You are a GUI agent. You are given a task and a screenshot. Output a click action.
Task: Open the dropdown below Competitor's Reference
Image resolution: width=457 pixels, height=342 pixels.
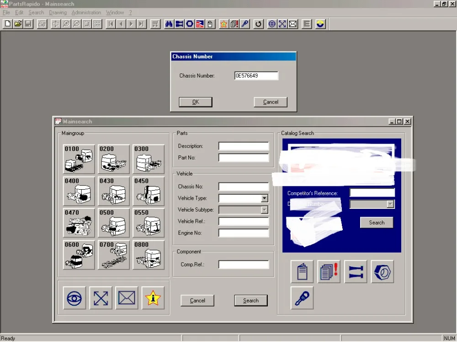[x=390, y=204]
